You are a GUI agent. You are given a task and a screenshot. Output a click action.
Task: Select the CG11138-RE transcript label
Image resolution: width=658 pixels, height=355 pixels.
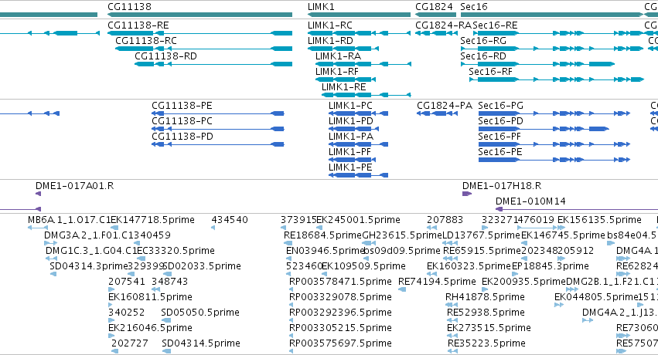point(138,25)
